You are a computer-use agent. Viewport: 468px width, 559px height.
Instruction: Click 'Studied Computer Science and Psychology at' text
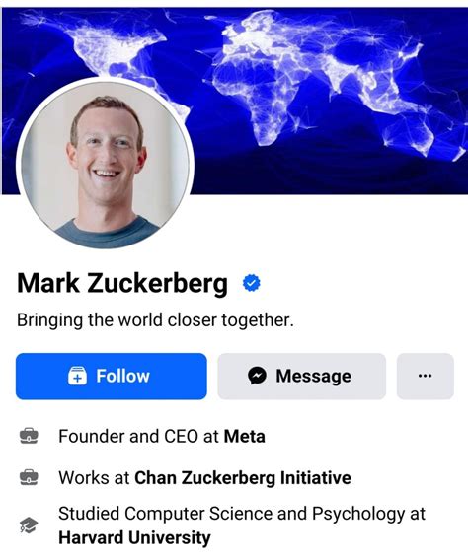pyautogui.click(x=242, y=514)
